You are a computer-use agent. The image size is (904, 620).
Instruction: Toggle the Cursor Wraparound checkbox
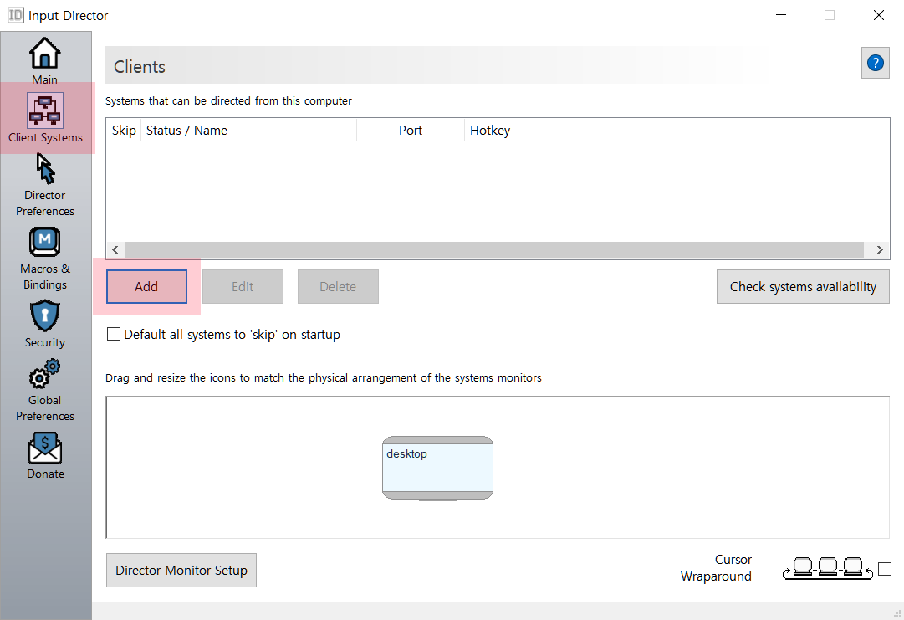tap(885, 569)
